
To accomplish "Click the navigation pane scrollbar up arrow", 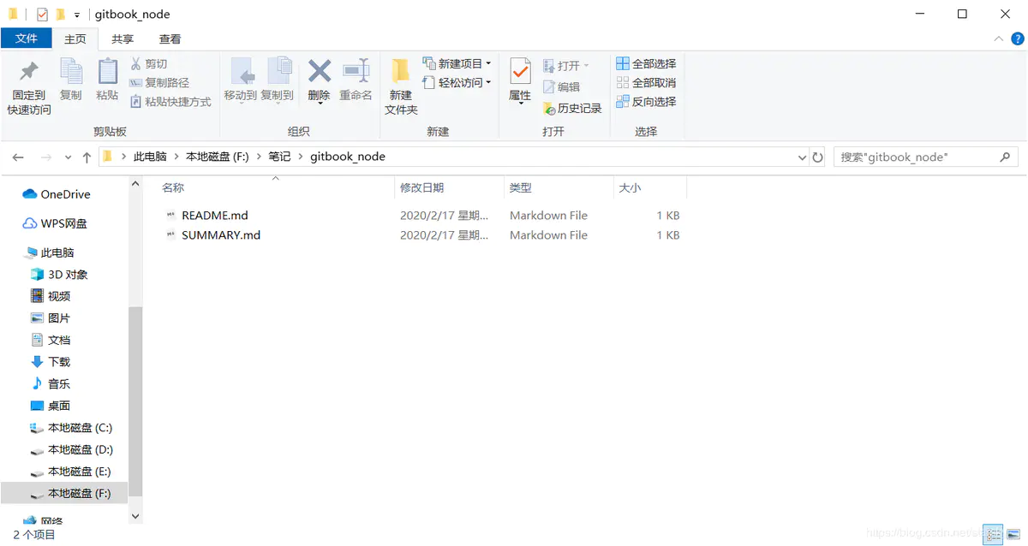I will [x=135, y=183].
